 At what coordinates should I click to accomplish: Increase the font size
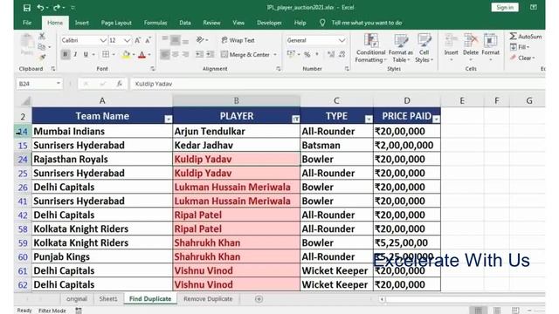pyautogui.click(x=138, y=40)
